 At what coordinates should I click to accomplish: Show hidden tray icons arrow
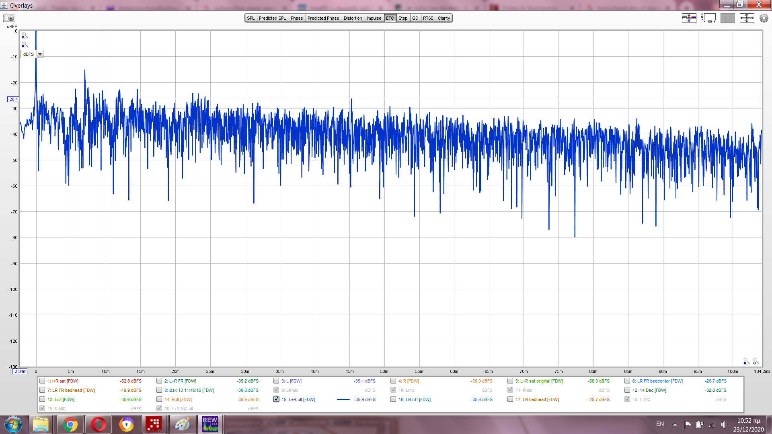click(x=675, y=424)
